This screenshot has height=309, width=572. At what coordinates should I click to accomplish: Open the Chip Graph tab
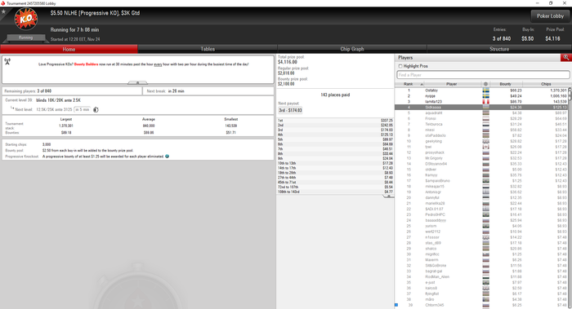pyautogui.click(x=352, y=49)
